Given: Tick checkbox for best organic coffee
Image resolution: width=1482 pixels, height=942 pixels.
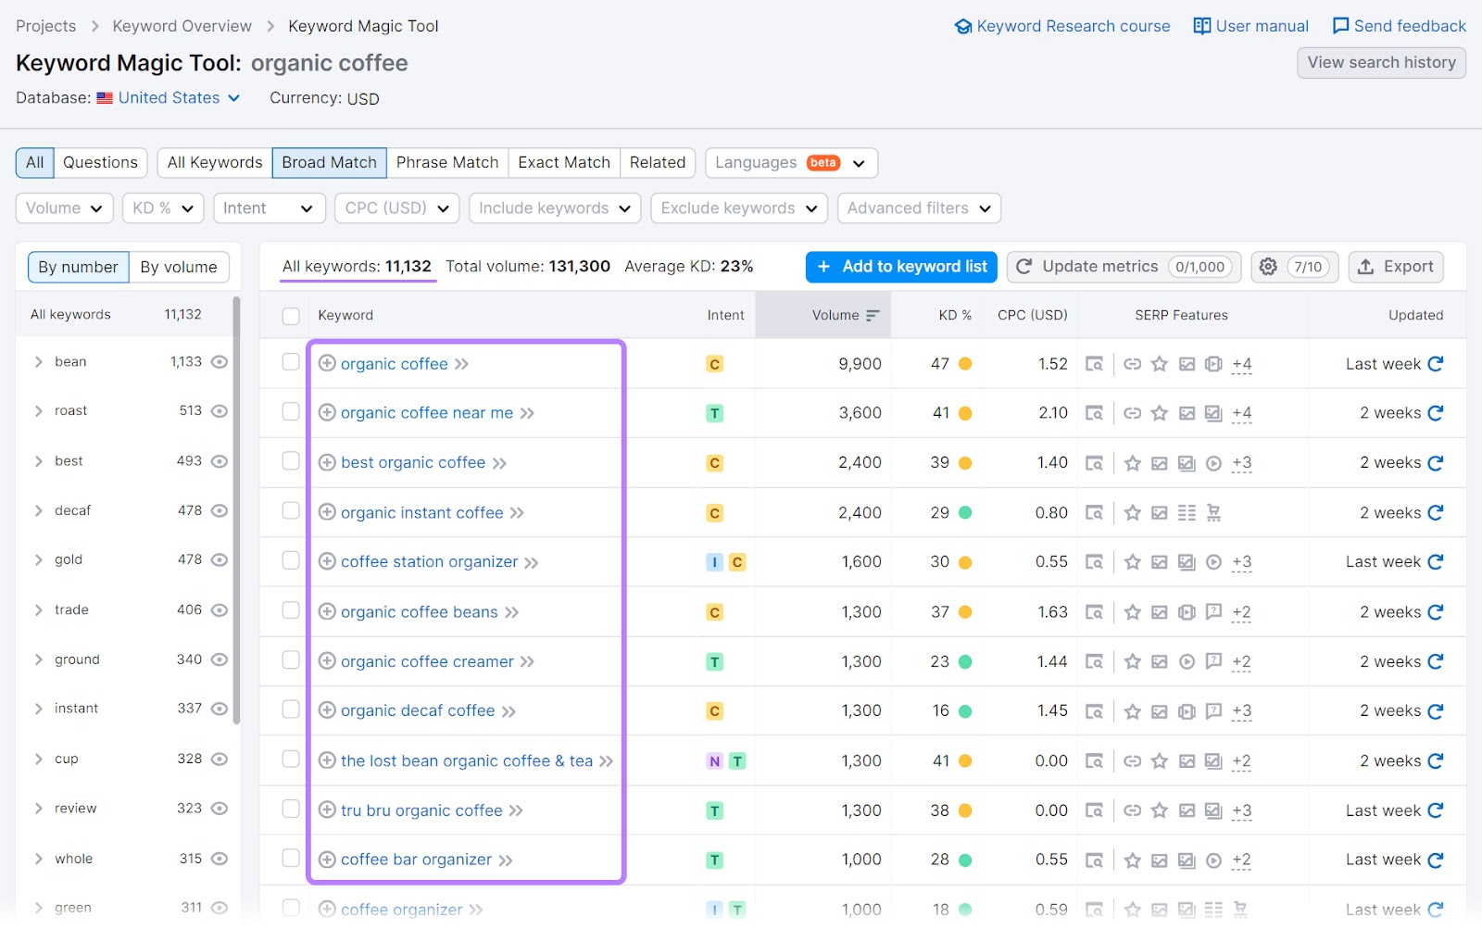Looking at the screenshot, I should 291,461.
